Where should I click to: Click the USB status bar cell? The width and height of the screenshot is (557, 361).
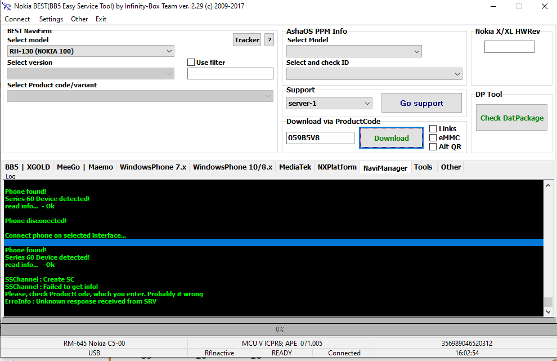point(94,353)
